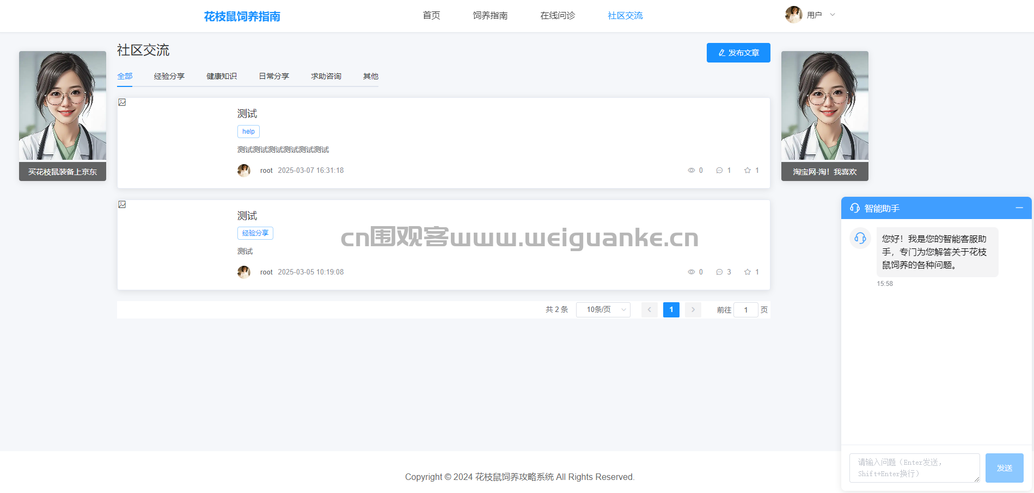Click broken image icon of 10:19:08 post
1034x493 pixels.
pos(122,204)
